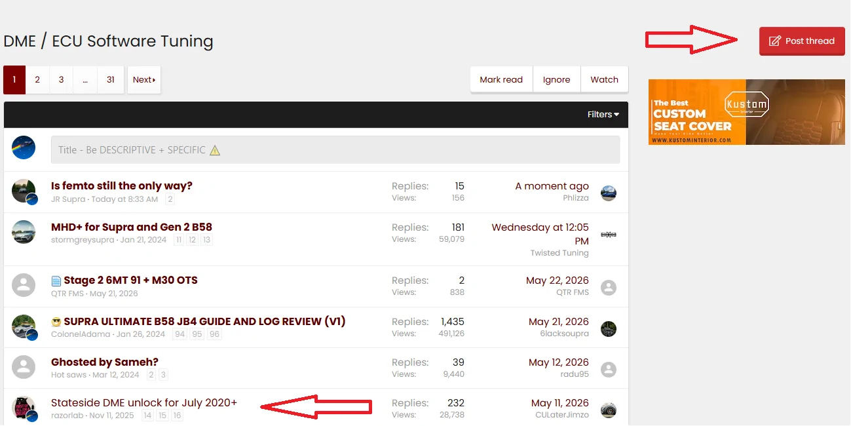Open JR Supra author name link
851x426 pixels.
pos(68,199)
